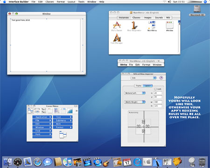
Task: Select the Item palette menu entry
Action: 63,124
